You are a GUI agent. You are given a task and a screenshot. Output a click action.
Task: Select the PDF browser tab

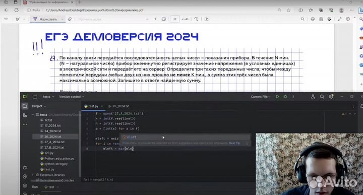click(48, 3)
